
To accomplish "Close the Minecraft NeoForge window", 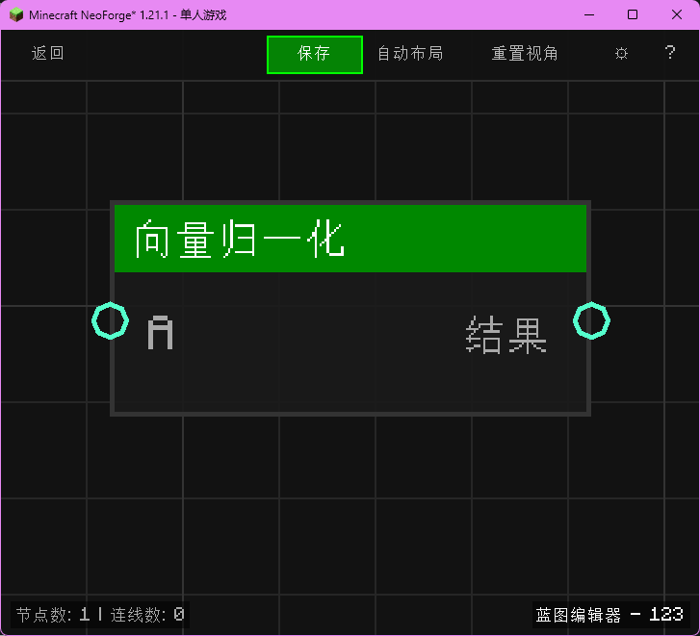I will (676, 14).
